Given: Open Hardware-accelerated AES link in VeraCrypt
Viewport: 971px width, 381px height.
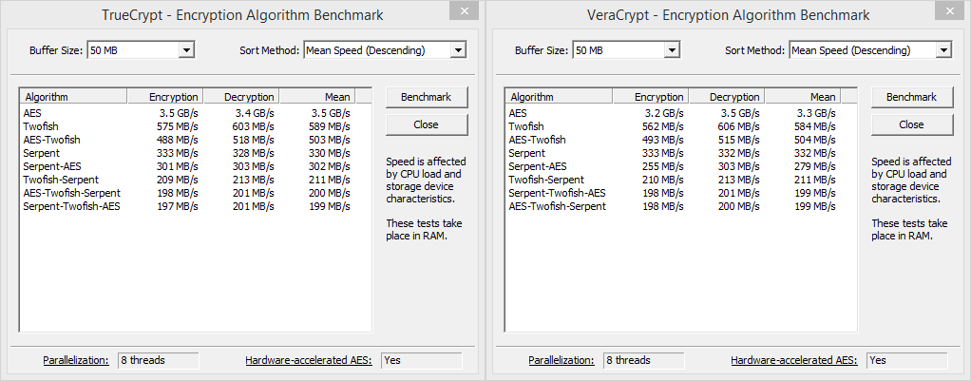Looking at the screenshot, I should coord(794,360).
